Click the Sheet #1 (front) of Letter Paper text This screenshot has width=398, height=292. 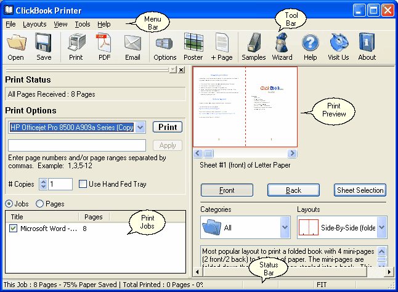pyautogui.click(x=245, y=165)
